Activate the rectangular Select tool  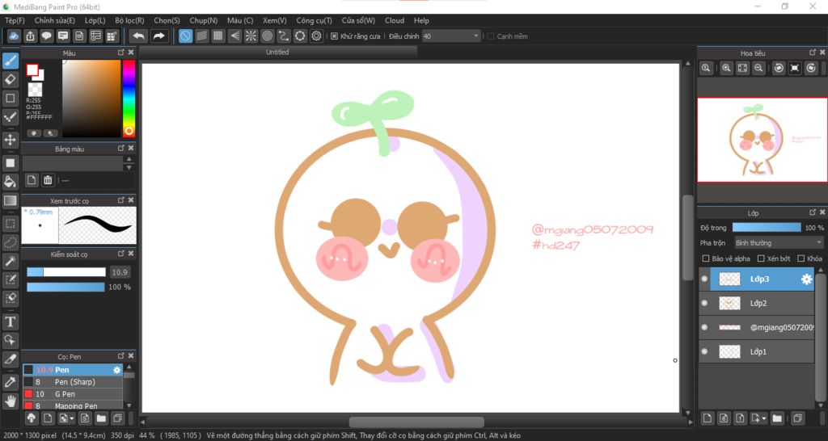coord(10,224)
